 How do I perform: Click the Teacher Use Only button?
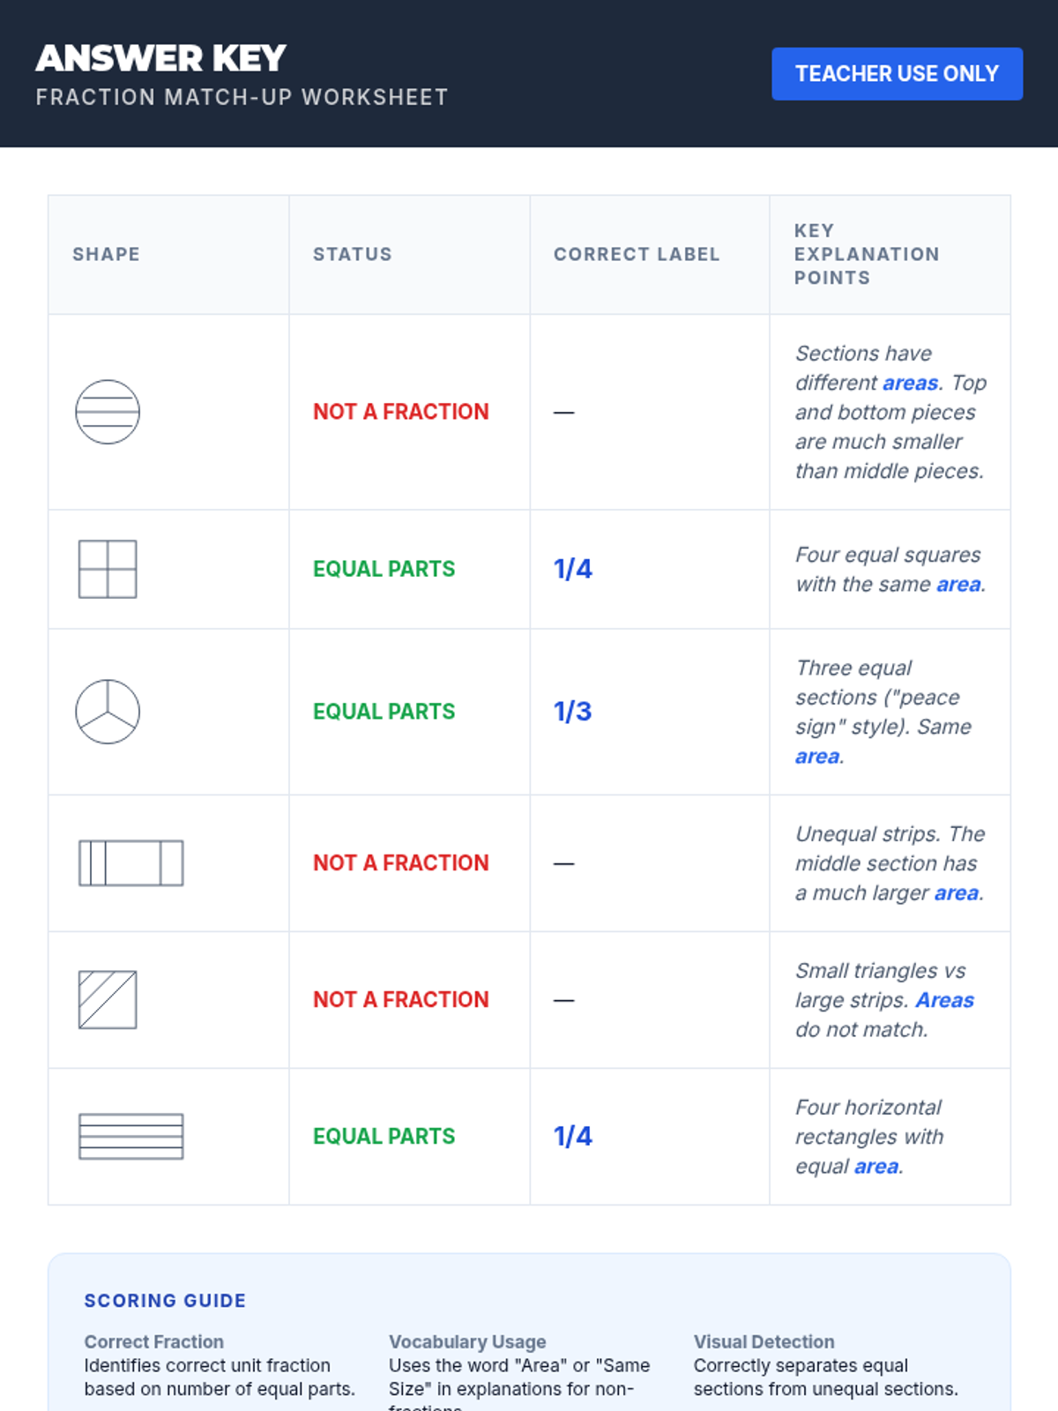click(897, 74)
